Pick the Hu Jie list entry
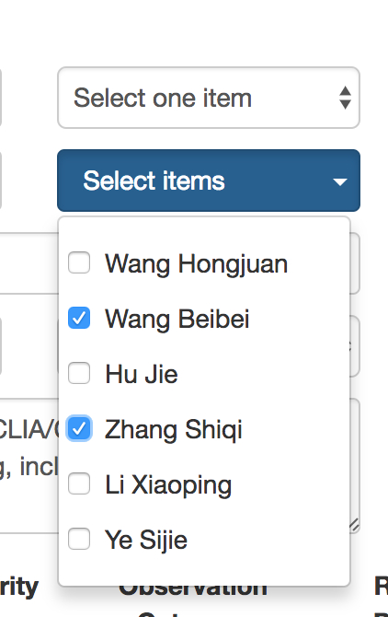388x617 pixels. 142,374
